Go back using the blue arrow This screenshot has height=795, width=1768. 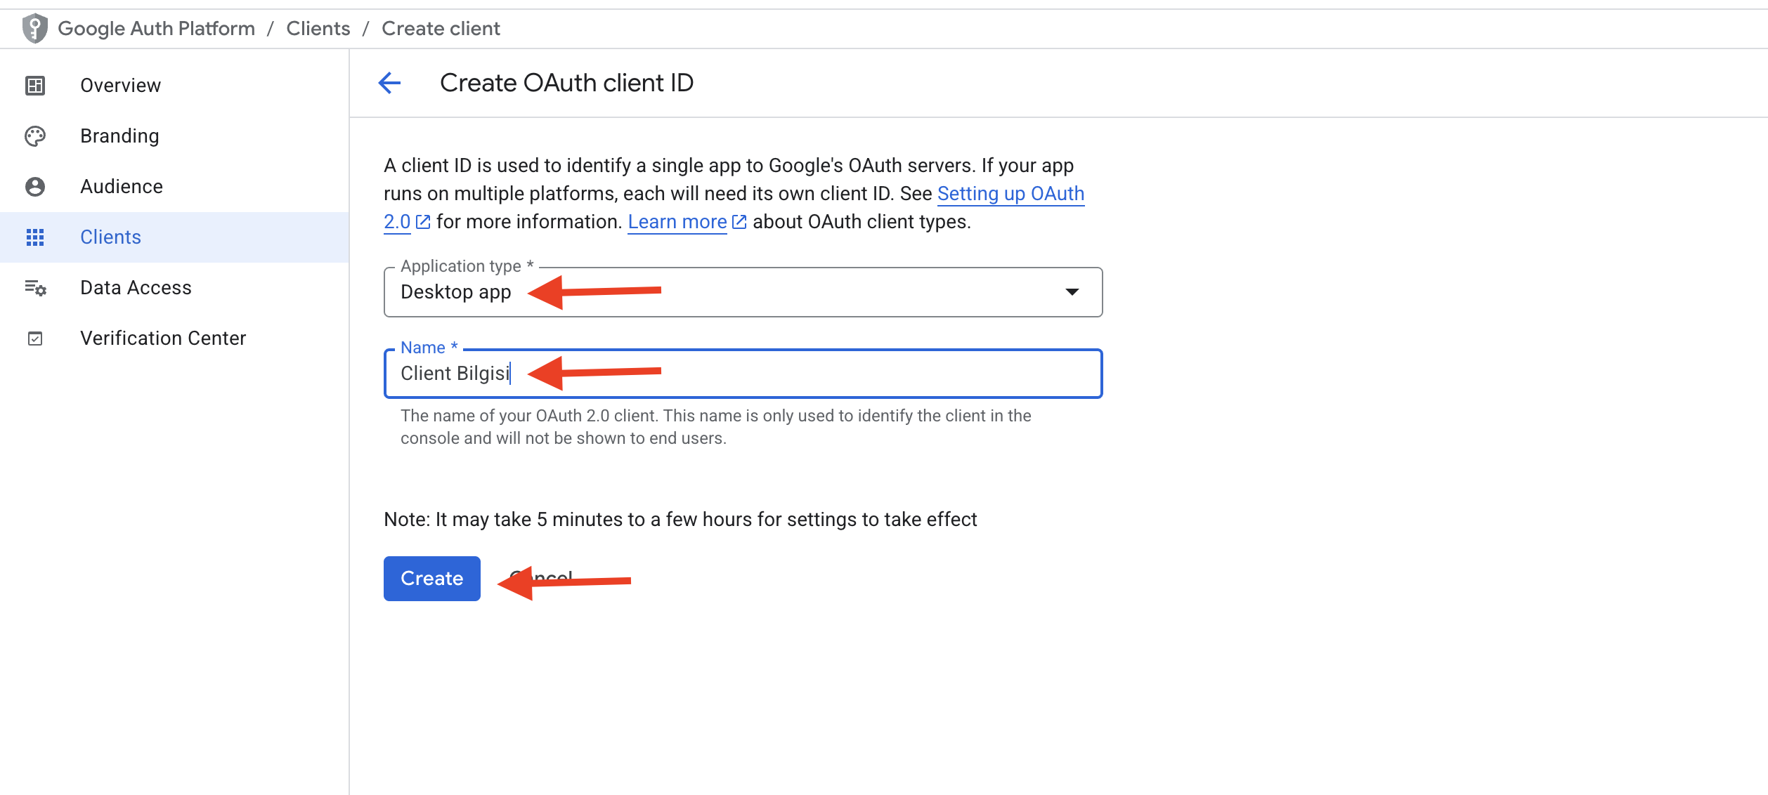click(x=390, y=83)
